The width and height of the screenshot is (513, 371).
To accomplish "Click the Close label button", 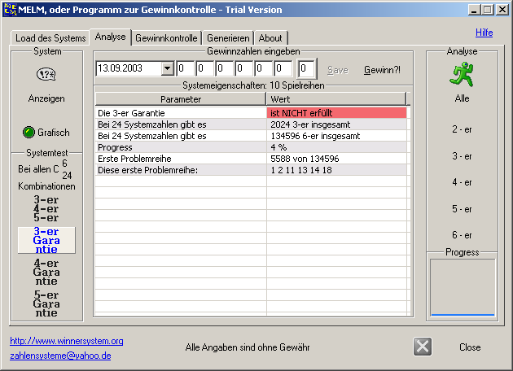I will (470, 347).
